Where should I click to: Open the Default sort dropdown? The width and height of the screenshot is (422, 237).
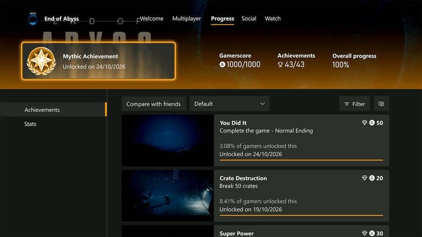click(230, 104)
